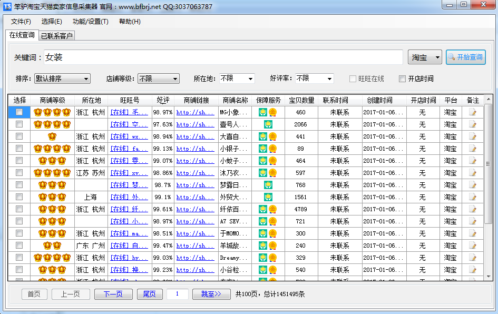Click the note edit icon in 壹号人 row
Screen dimensions: 498x314
coord(473,124)
